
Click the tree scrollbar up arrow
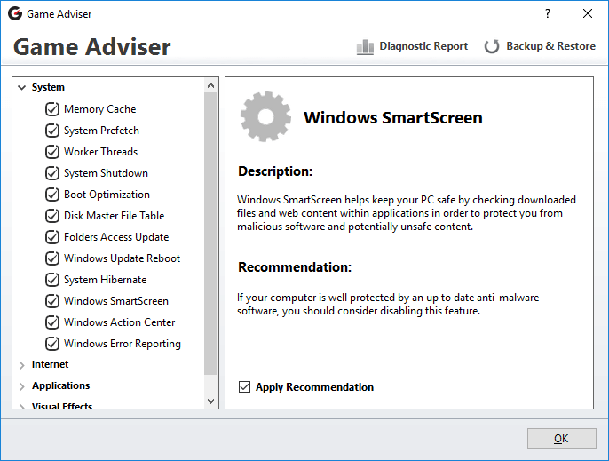point(211,85)
